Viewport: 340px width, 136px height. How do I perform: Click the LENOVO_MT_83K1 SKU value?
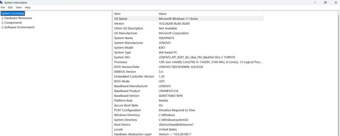(197, 57)
